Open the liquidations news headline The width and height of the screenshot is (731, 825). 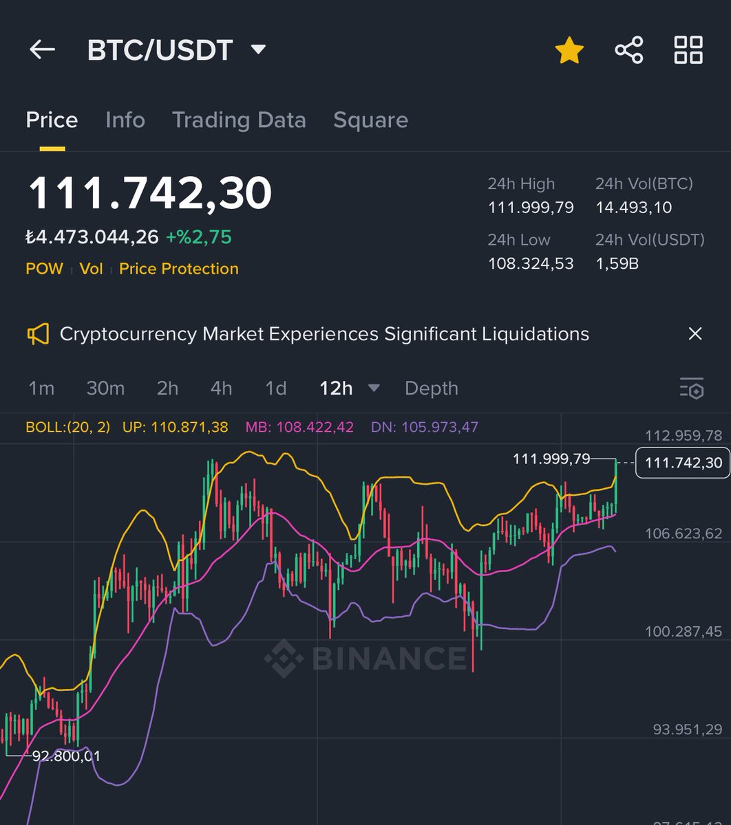[324, 334]
